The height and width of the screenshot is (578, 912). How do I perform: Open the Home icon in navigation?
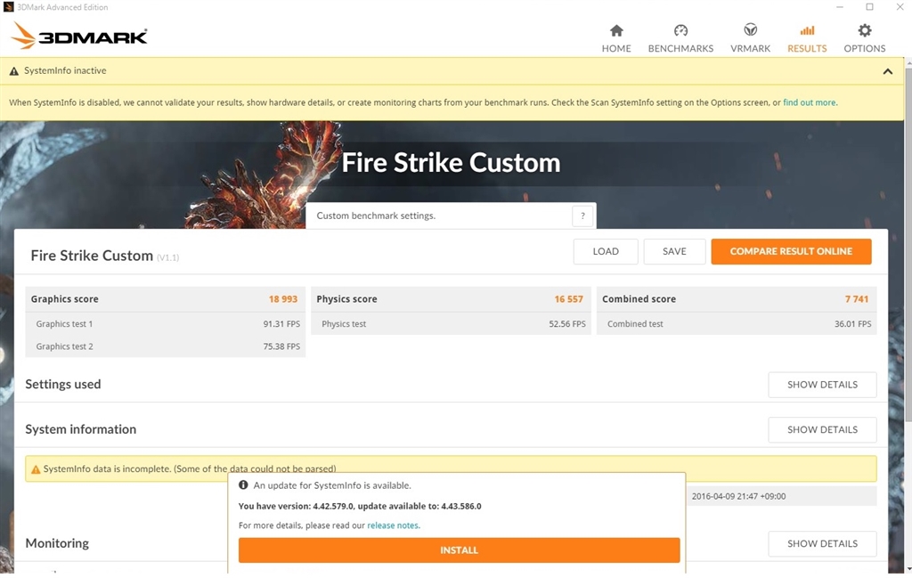[616, 30]
